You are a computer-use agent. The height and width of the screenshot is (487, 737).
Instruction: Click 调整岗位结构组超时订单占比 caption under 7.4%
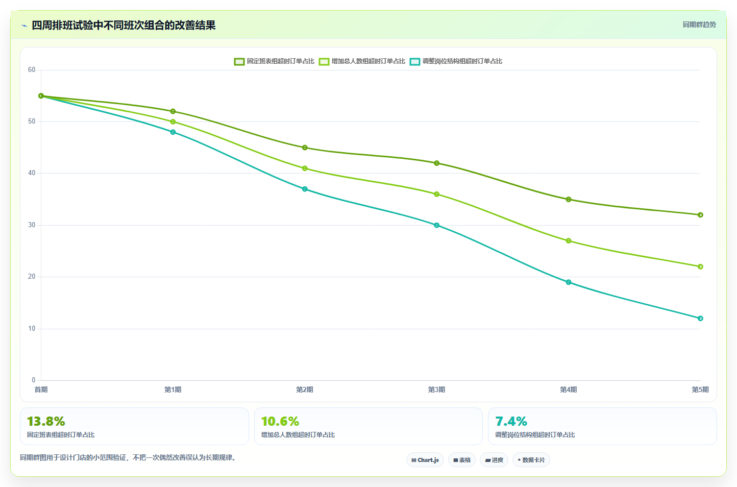pyautogui.click(x=535, y=435)
